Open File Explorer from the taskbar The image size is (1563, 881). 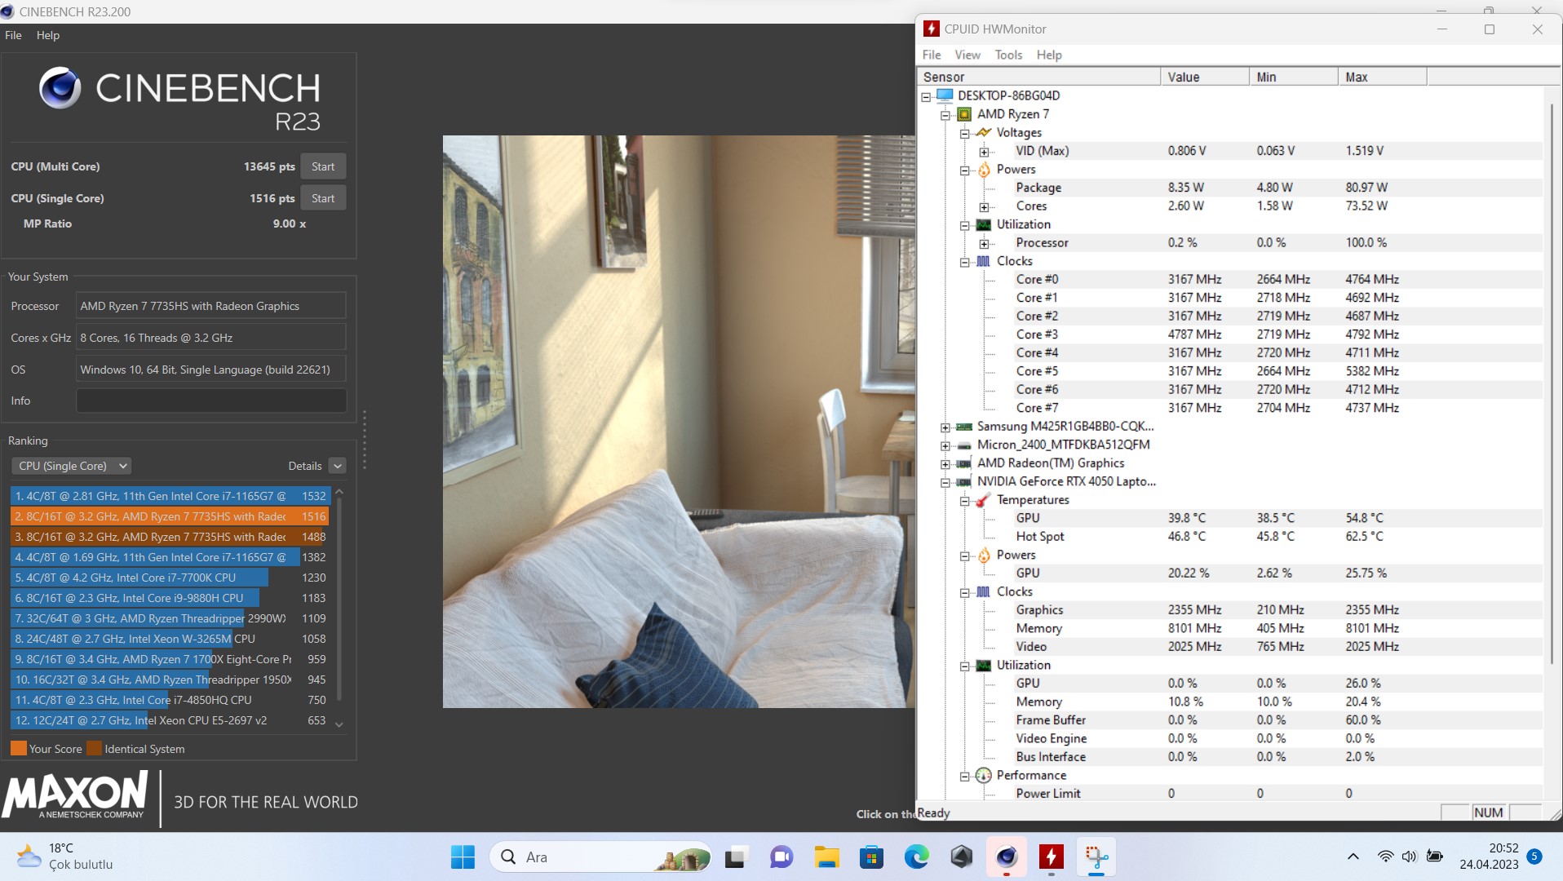point(826,857)
